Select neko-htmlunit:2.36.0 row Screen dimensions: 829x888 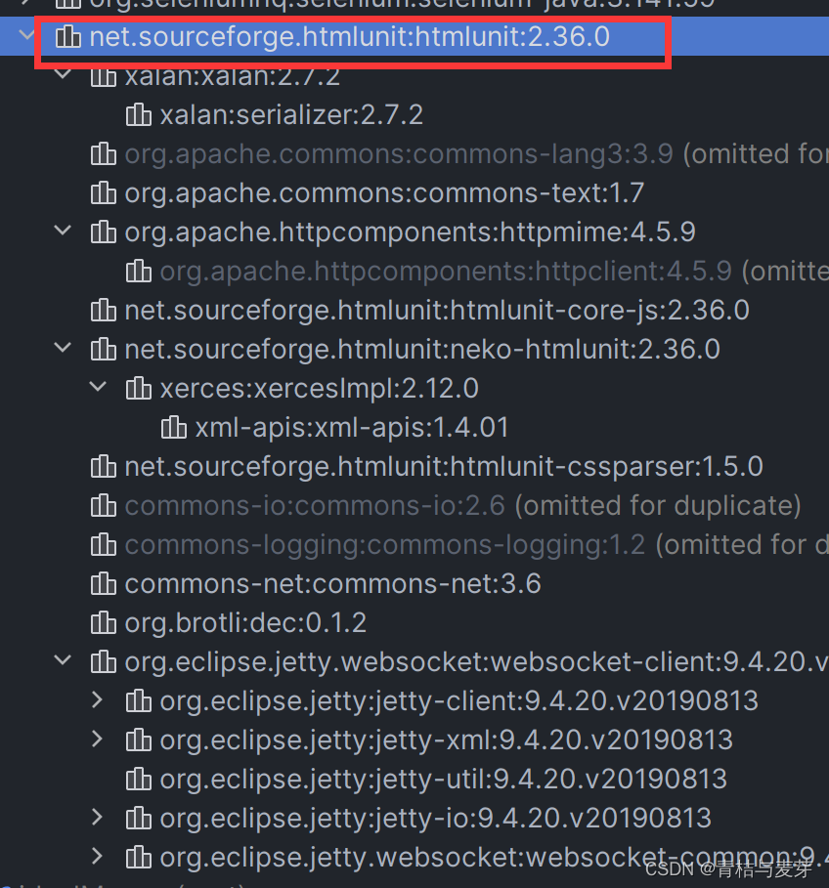click(x=414, y=350)
